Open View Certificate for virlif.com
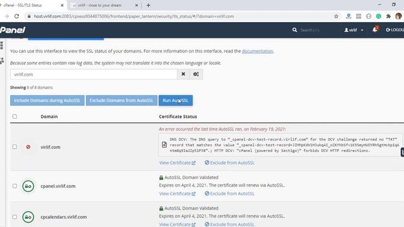 pos(177,163)
